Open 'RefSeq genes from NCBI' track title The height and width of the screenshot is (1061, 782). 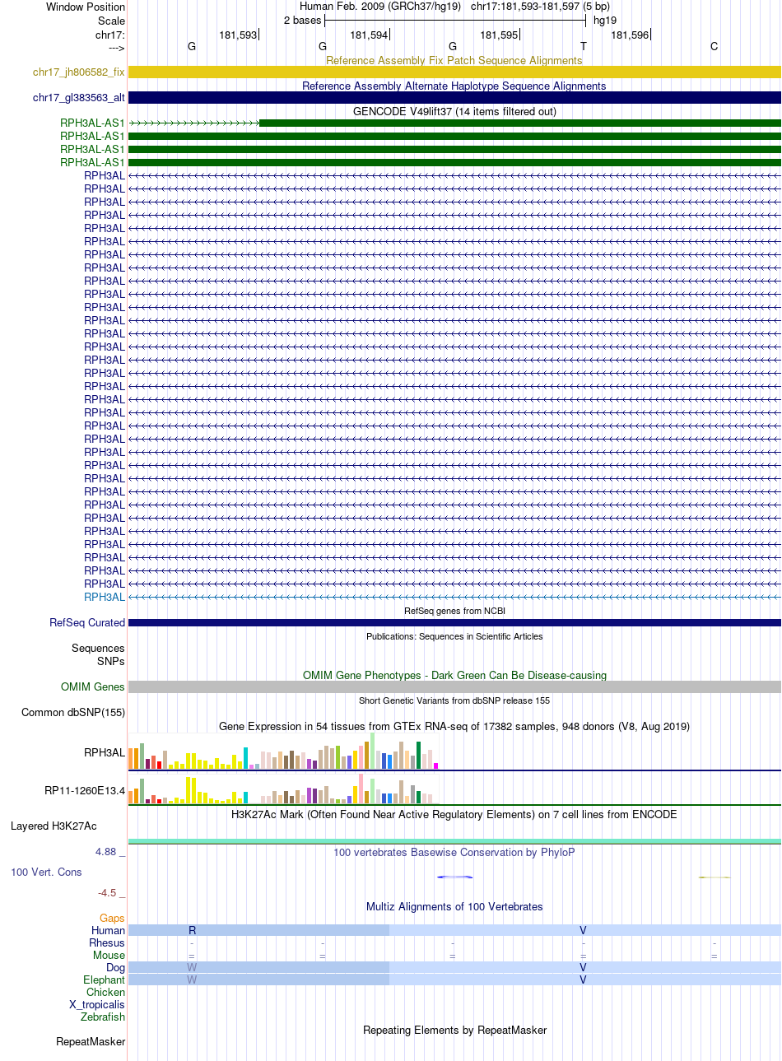[454, 611]
